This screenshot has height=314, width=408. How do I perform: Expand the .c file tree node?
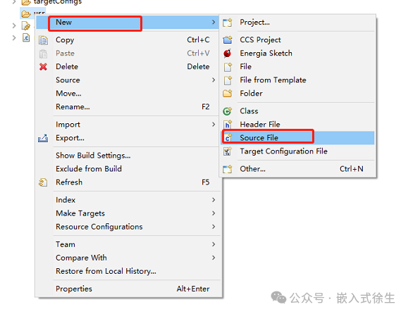(14, 38)
